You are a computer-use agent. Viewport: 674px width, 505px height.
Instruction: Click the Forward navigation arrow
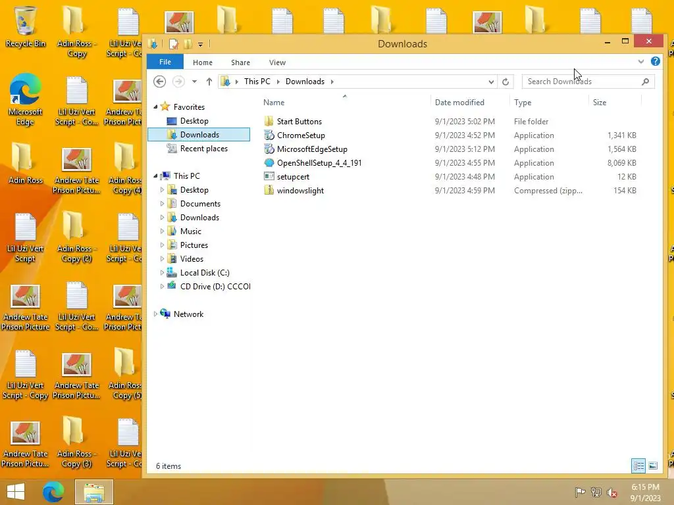coord(178,82)
